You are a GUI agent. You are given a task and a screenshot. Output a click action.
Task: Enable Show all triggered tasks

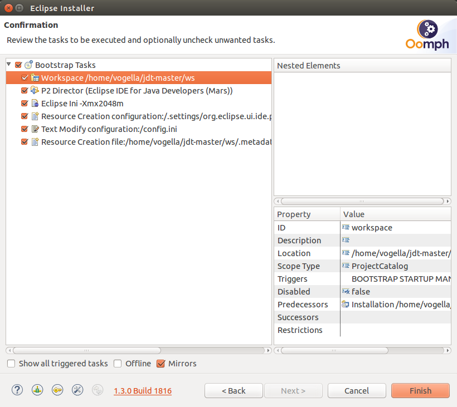coord(11,364)
